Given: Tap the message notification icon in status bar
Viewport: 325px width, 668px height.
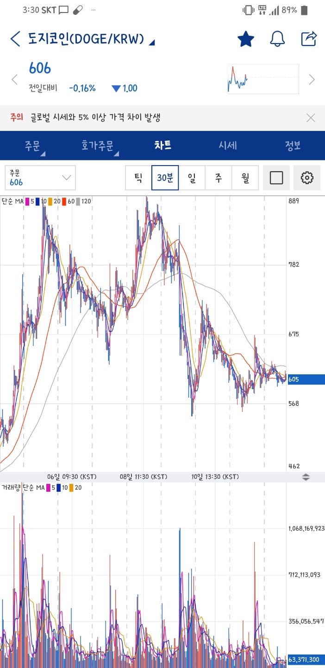Looking at the screenshot, I should 64,10.
